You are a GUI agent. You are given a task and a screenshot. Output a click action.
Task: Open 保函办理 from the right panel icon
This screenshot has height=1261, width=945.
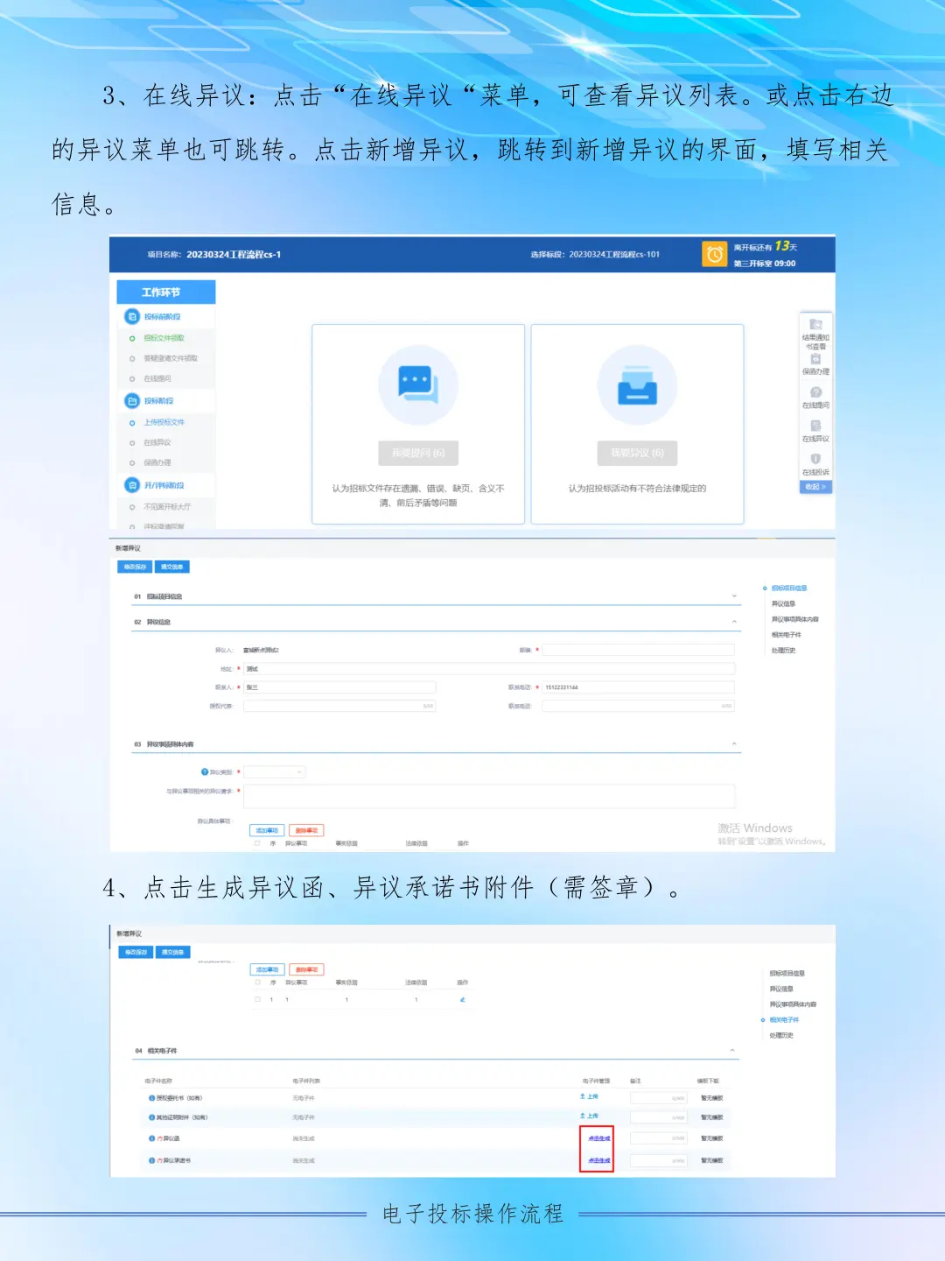[815, 359]
